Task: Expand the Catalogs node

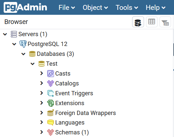Action: (42, 83)
